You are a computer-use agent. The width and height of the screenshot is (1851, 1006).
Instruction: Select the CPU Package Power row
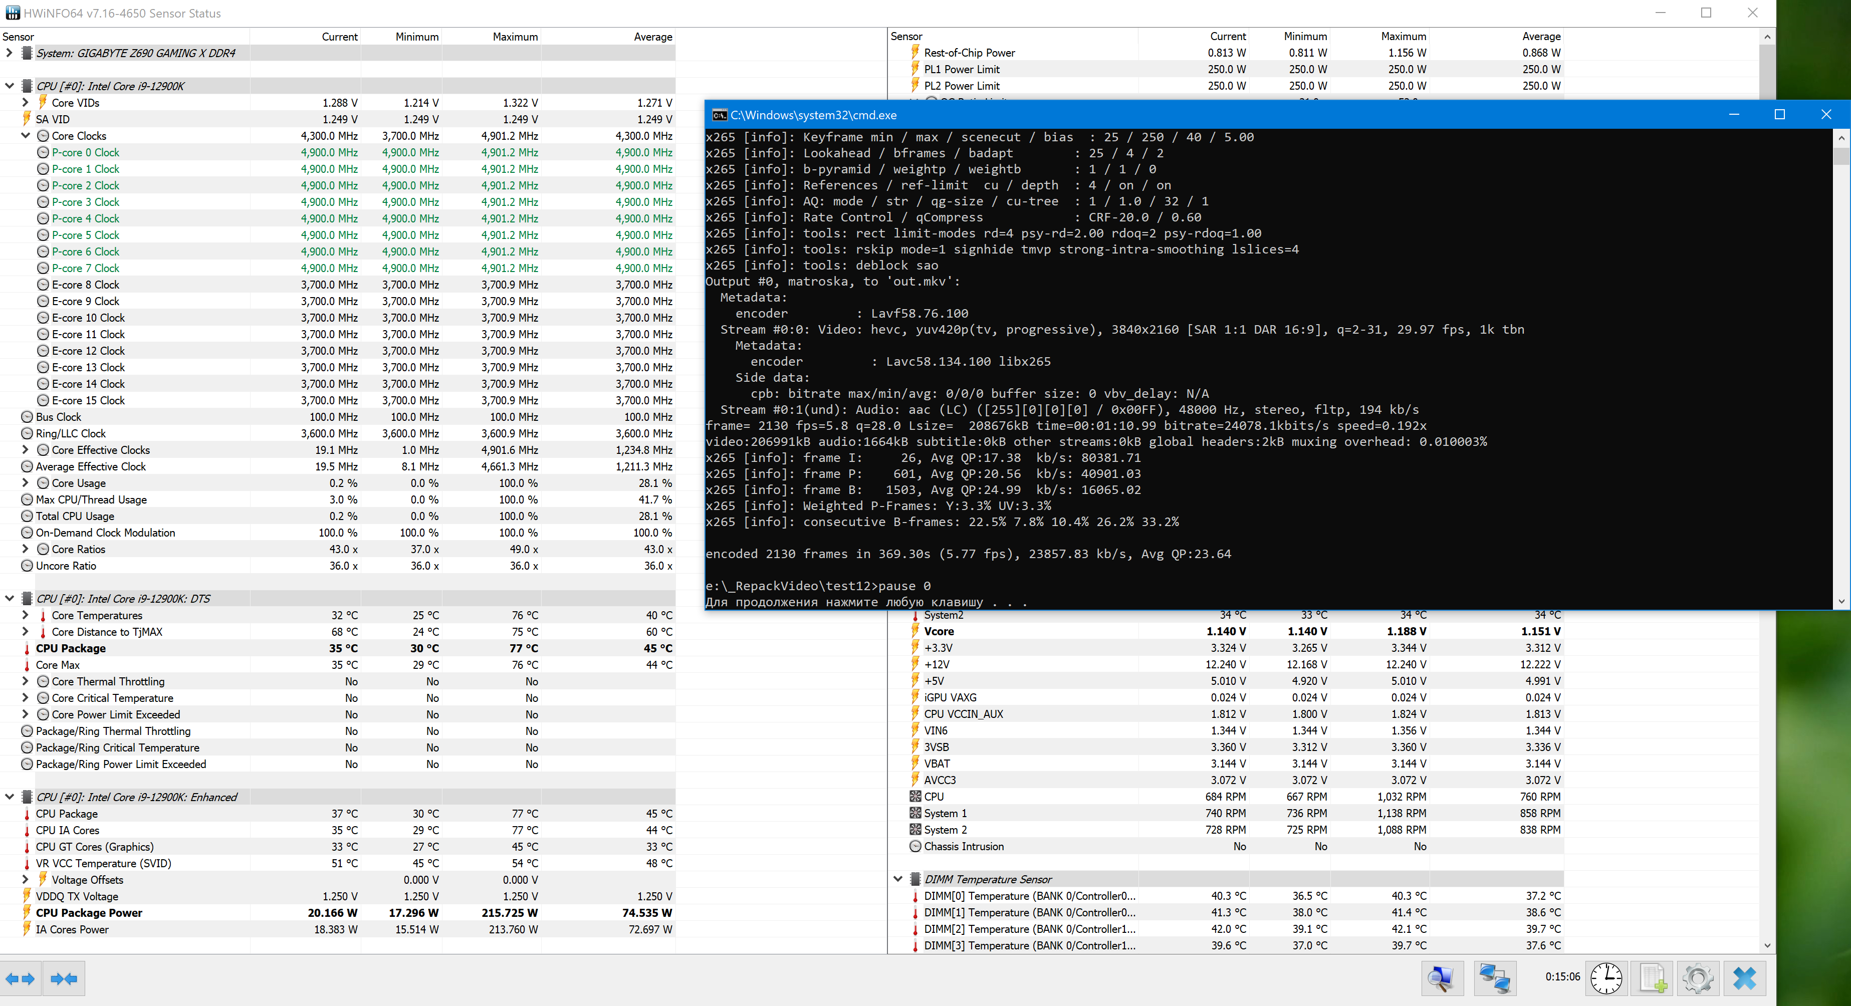click(x=89, y=913)
